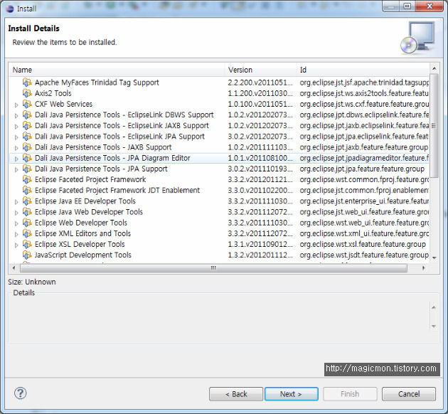Expand Dali Java Persistence Tools - JPA Support

pyautogui.click(x=16, y=170)
